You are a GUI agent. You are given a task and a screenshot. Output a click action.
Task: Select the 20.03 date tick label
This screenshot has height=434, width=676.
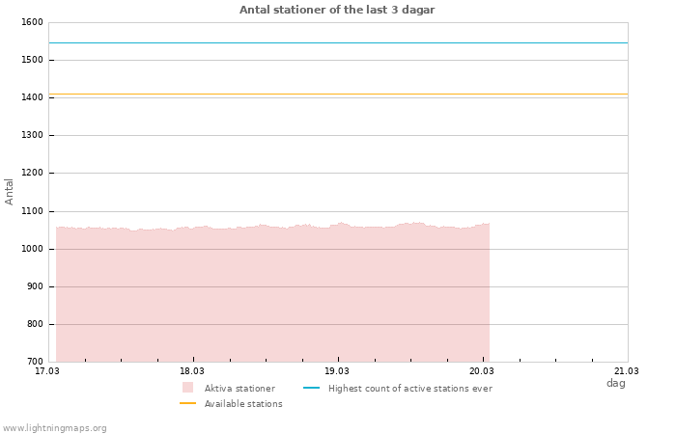point(481,370)
